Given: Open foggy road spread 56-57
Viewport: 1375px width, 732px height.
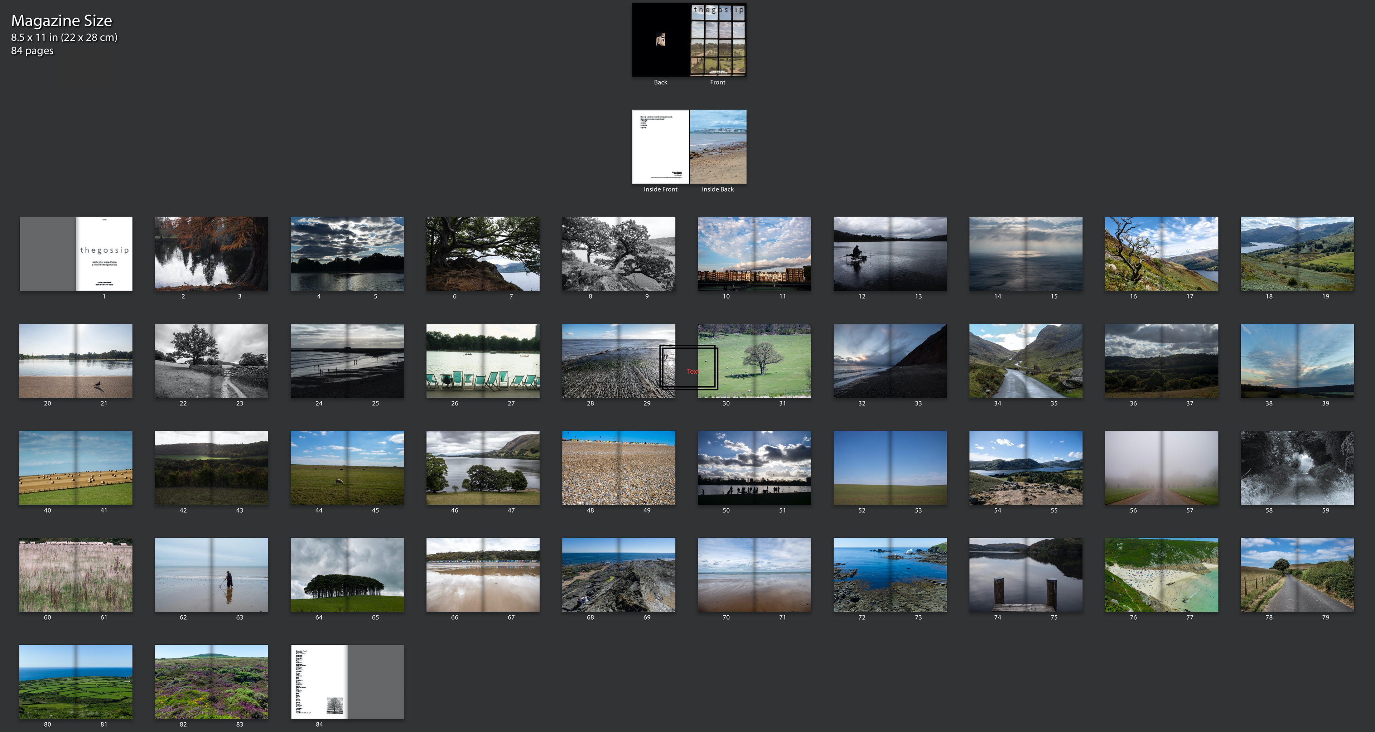Looking at the screenshot, I should point(1161,468).
